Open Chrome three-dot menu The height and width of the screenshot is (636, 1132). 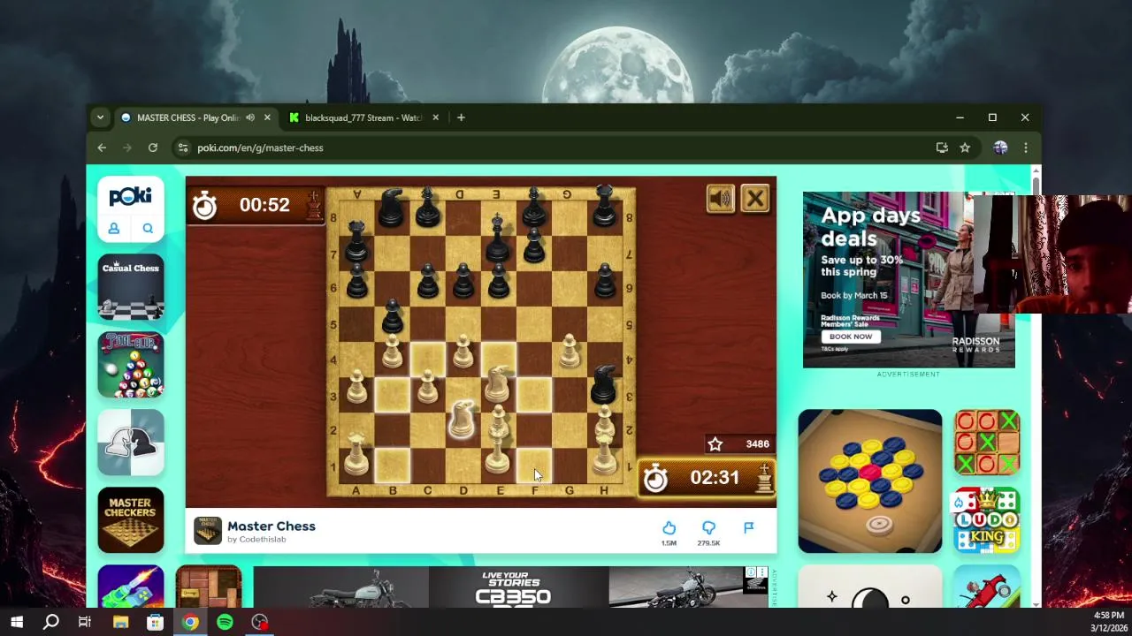pos(1025,148)
